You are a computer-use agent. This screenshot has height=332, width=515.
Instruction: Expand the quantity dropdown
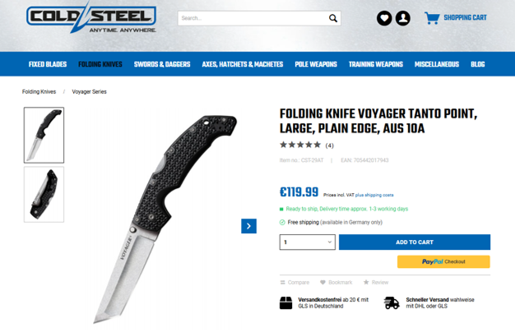(x=307, y=242)
